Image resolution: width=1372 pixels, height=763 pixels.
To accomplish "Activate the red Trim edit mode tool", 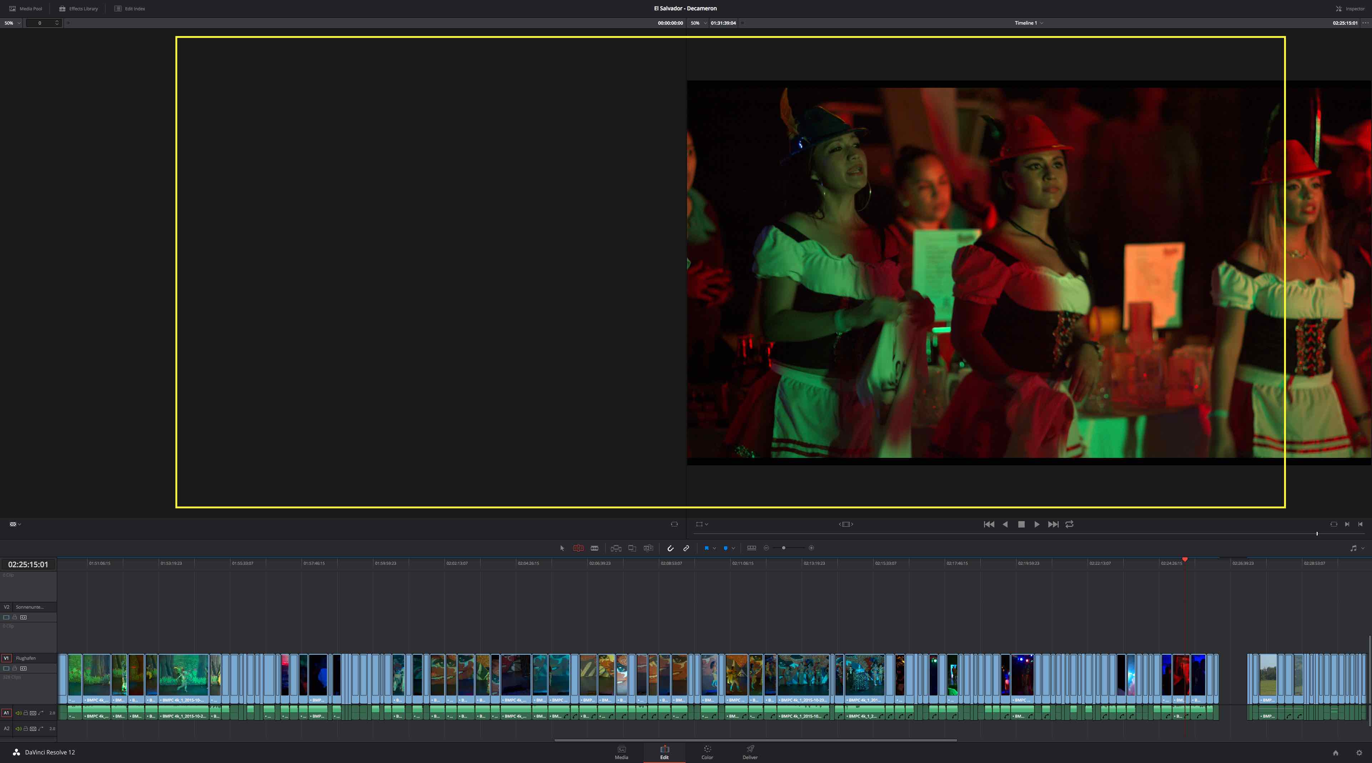I will pyautogui.click(x=578, y=548).
